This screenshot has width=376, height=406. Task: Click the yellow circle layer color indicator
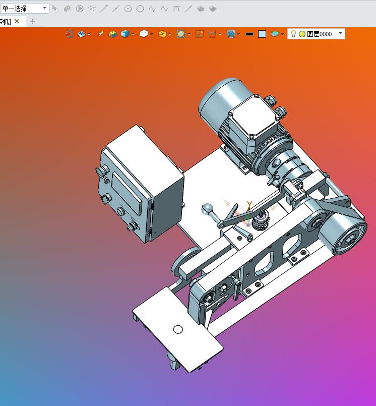(302, 34)
